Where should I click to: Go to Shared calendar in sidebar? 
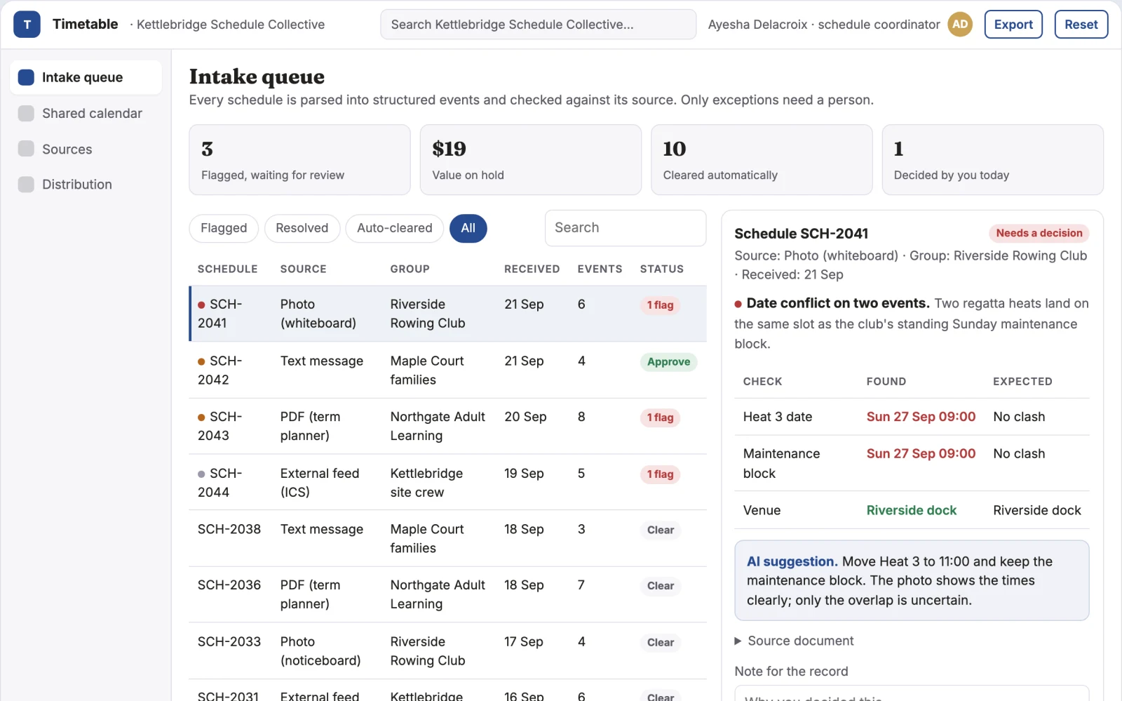point(86,113)
